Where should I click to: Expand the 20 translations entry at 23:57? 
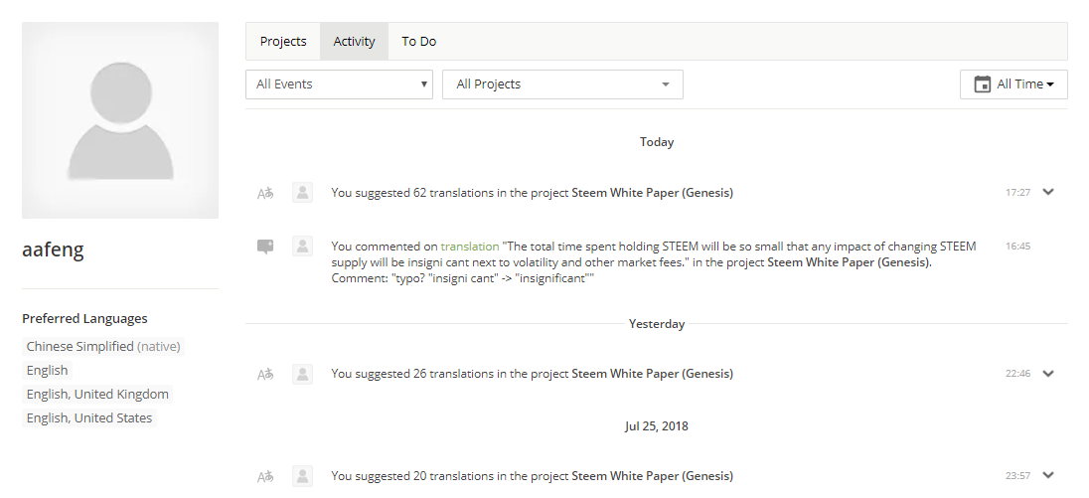[x=1048, y=476]
